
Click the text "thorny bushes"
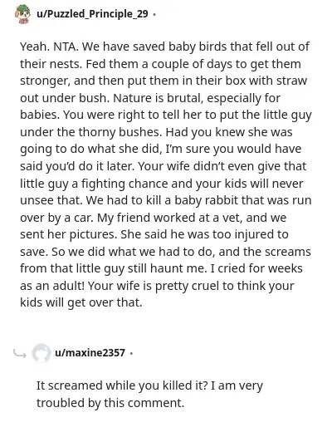[120, 132]
